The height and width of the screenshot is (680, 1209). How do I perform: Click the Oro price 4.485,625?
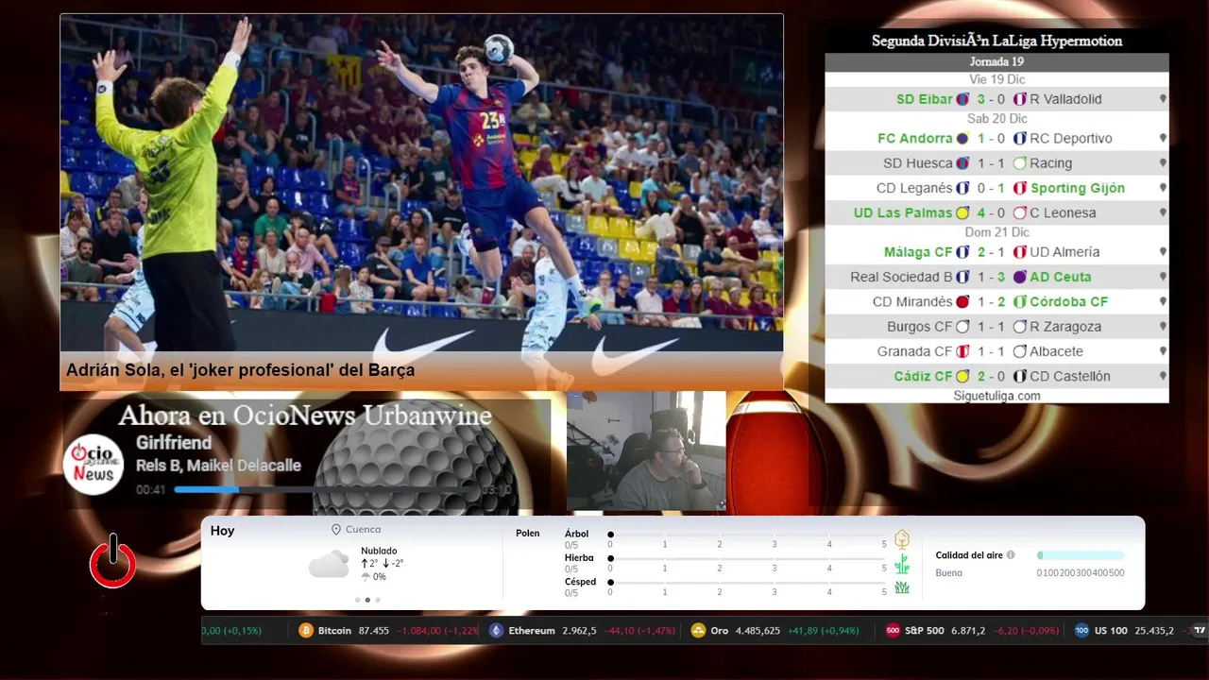[758, 630]
